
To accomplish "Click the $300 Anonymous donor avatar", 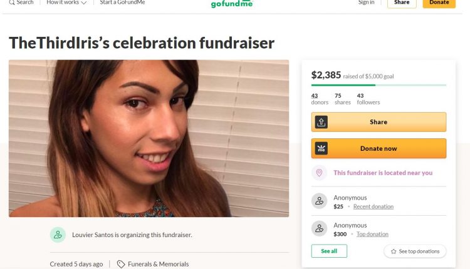I will click(319, 229).
